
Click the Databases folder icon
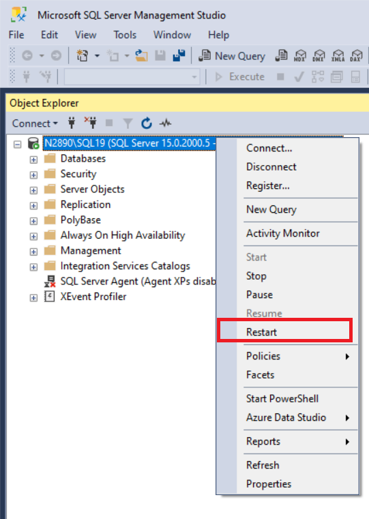click(x=50, y=158)
